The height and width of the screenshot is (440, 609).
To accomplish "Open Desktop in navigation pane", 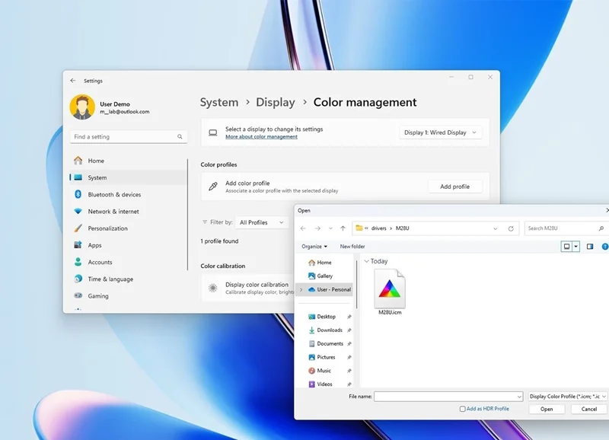I will 327,317.
